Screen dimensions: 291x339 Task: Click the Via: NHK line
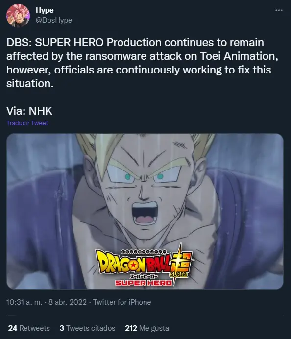(29, 111)
